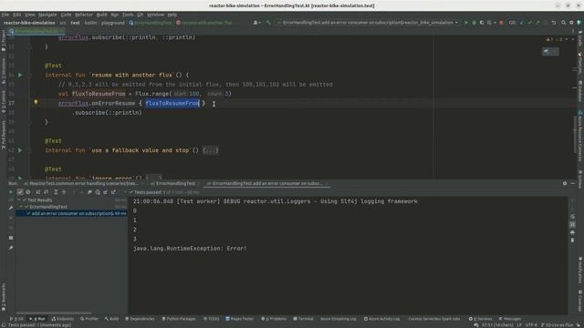Open the Window menu
The image size is (584, 328).
coord(155,15)
